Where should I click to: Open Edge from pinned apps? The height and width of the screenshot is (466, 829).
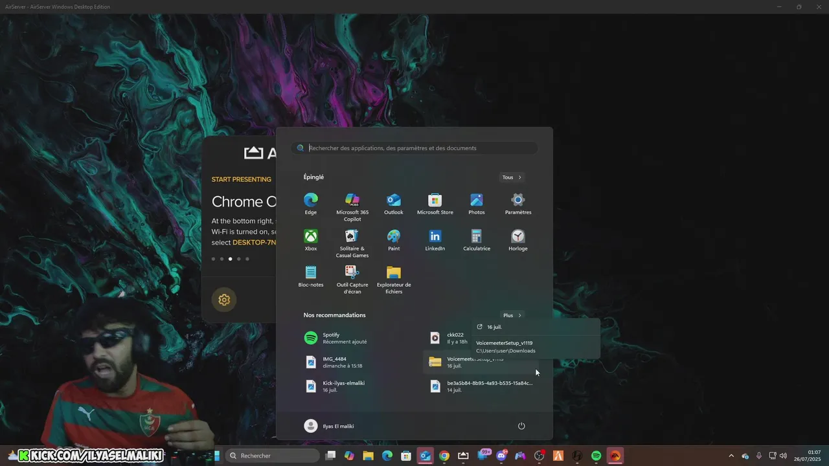pos(311,204)
